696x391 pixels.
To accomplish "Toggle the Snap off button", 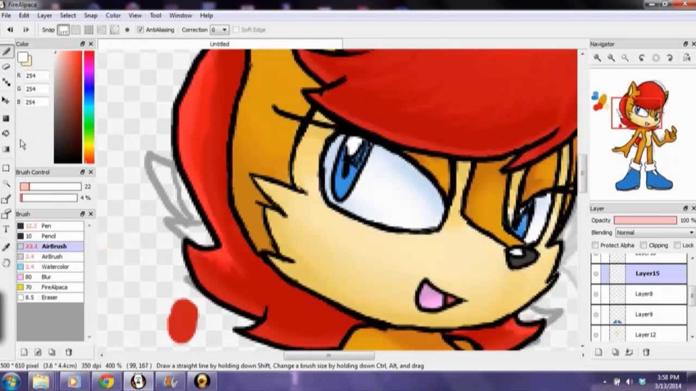I will pyautogui.click(x=64, y=30).
